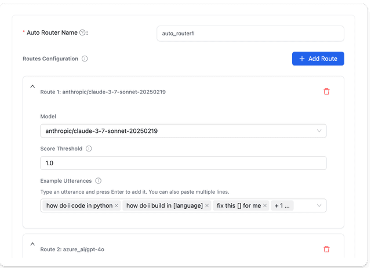Click the Add Route button
This screenshot has width=371, height=268.
[318, 59]
